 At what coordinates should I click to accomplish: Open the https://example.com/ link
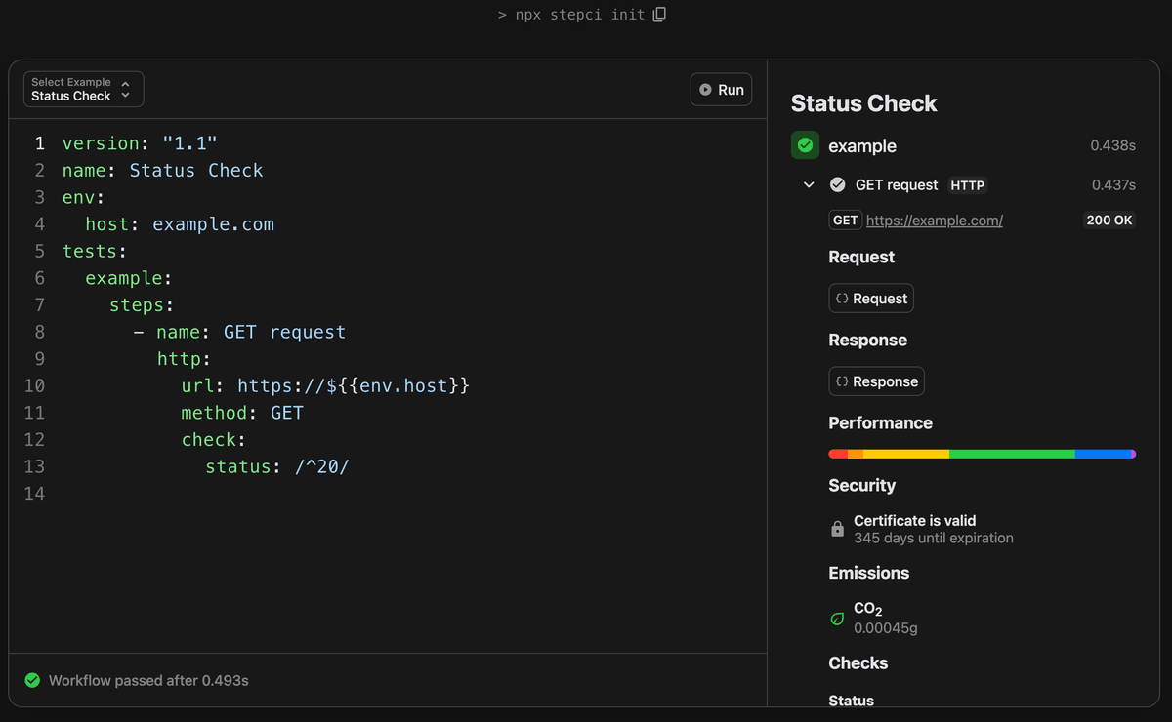934,221
